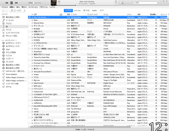This screenshot has width=169, height=131.
Task: Toggle shuffle icon in player
Action: coord(59,2)
